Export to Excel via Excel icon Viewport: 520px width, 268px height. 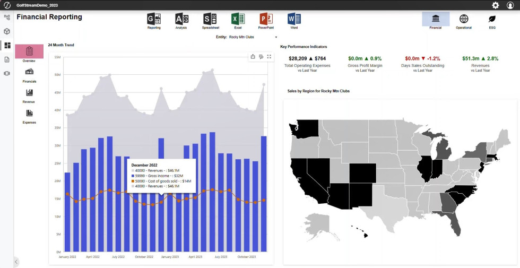coord(238,19)
